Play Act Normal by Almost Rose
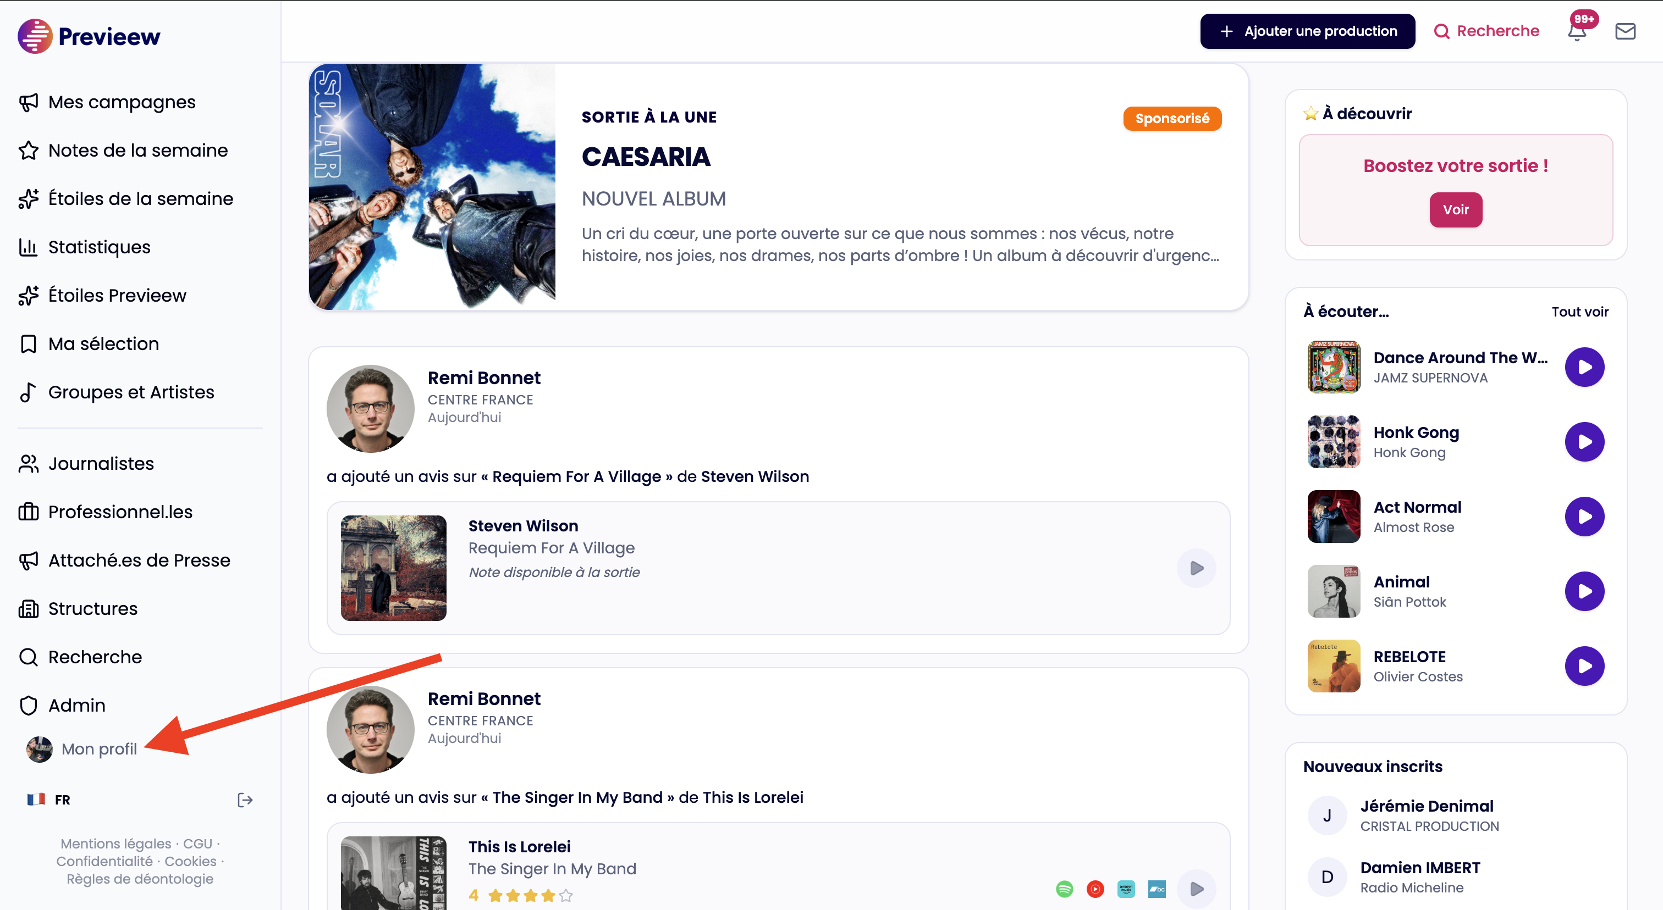1663x910 pixels. [x=1584, y=517]
